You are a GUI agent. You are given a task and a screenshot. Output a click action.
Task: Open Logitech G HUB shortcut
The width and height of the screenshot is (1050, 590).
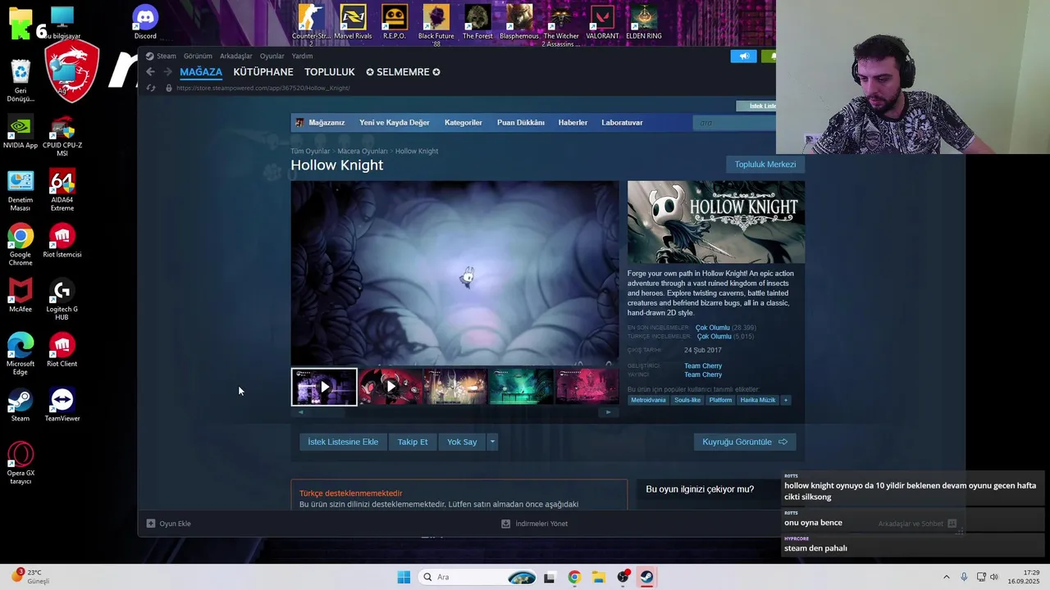pyautogui.click(x=62, y=300)
